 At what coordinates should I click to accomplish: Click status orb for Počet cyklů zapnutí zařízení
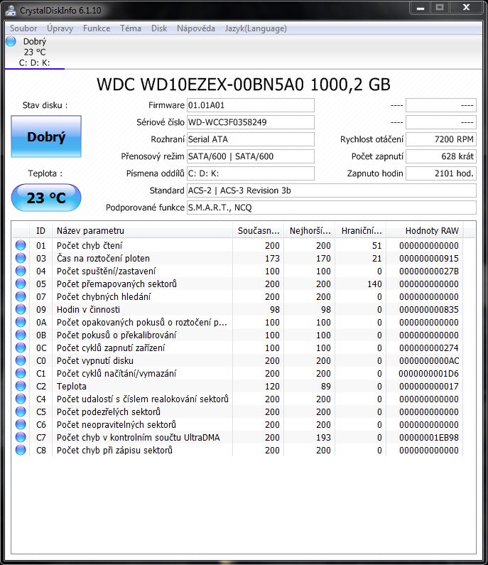[x=21, y=348]
